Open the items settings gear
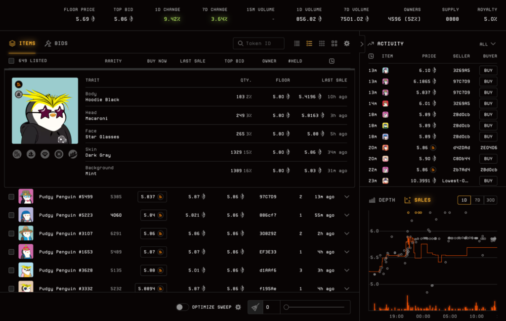Image resolution: width=506 pixels, height=321 pixels. click(347, 44)
